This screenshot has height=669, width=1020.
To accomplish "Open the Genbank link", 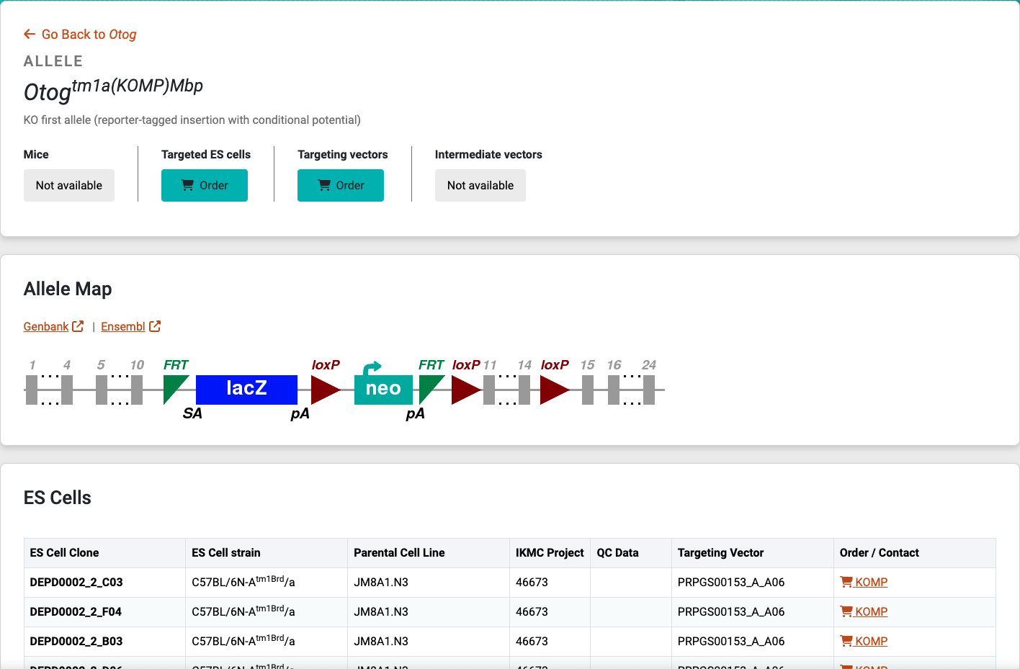I will click(46, 326).
